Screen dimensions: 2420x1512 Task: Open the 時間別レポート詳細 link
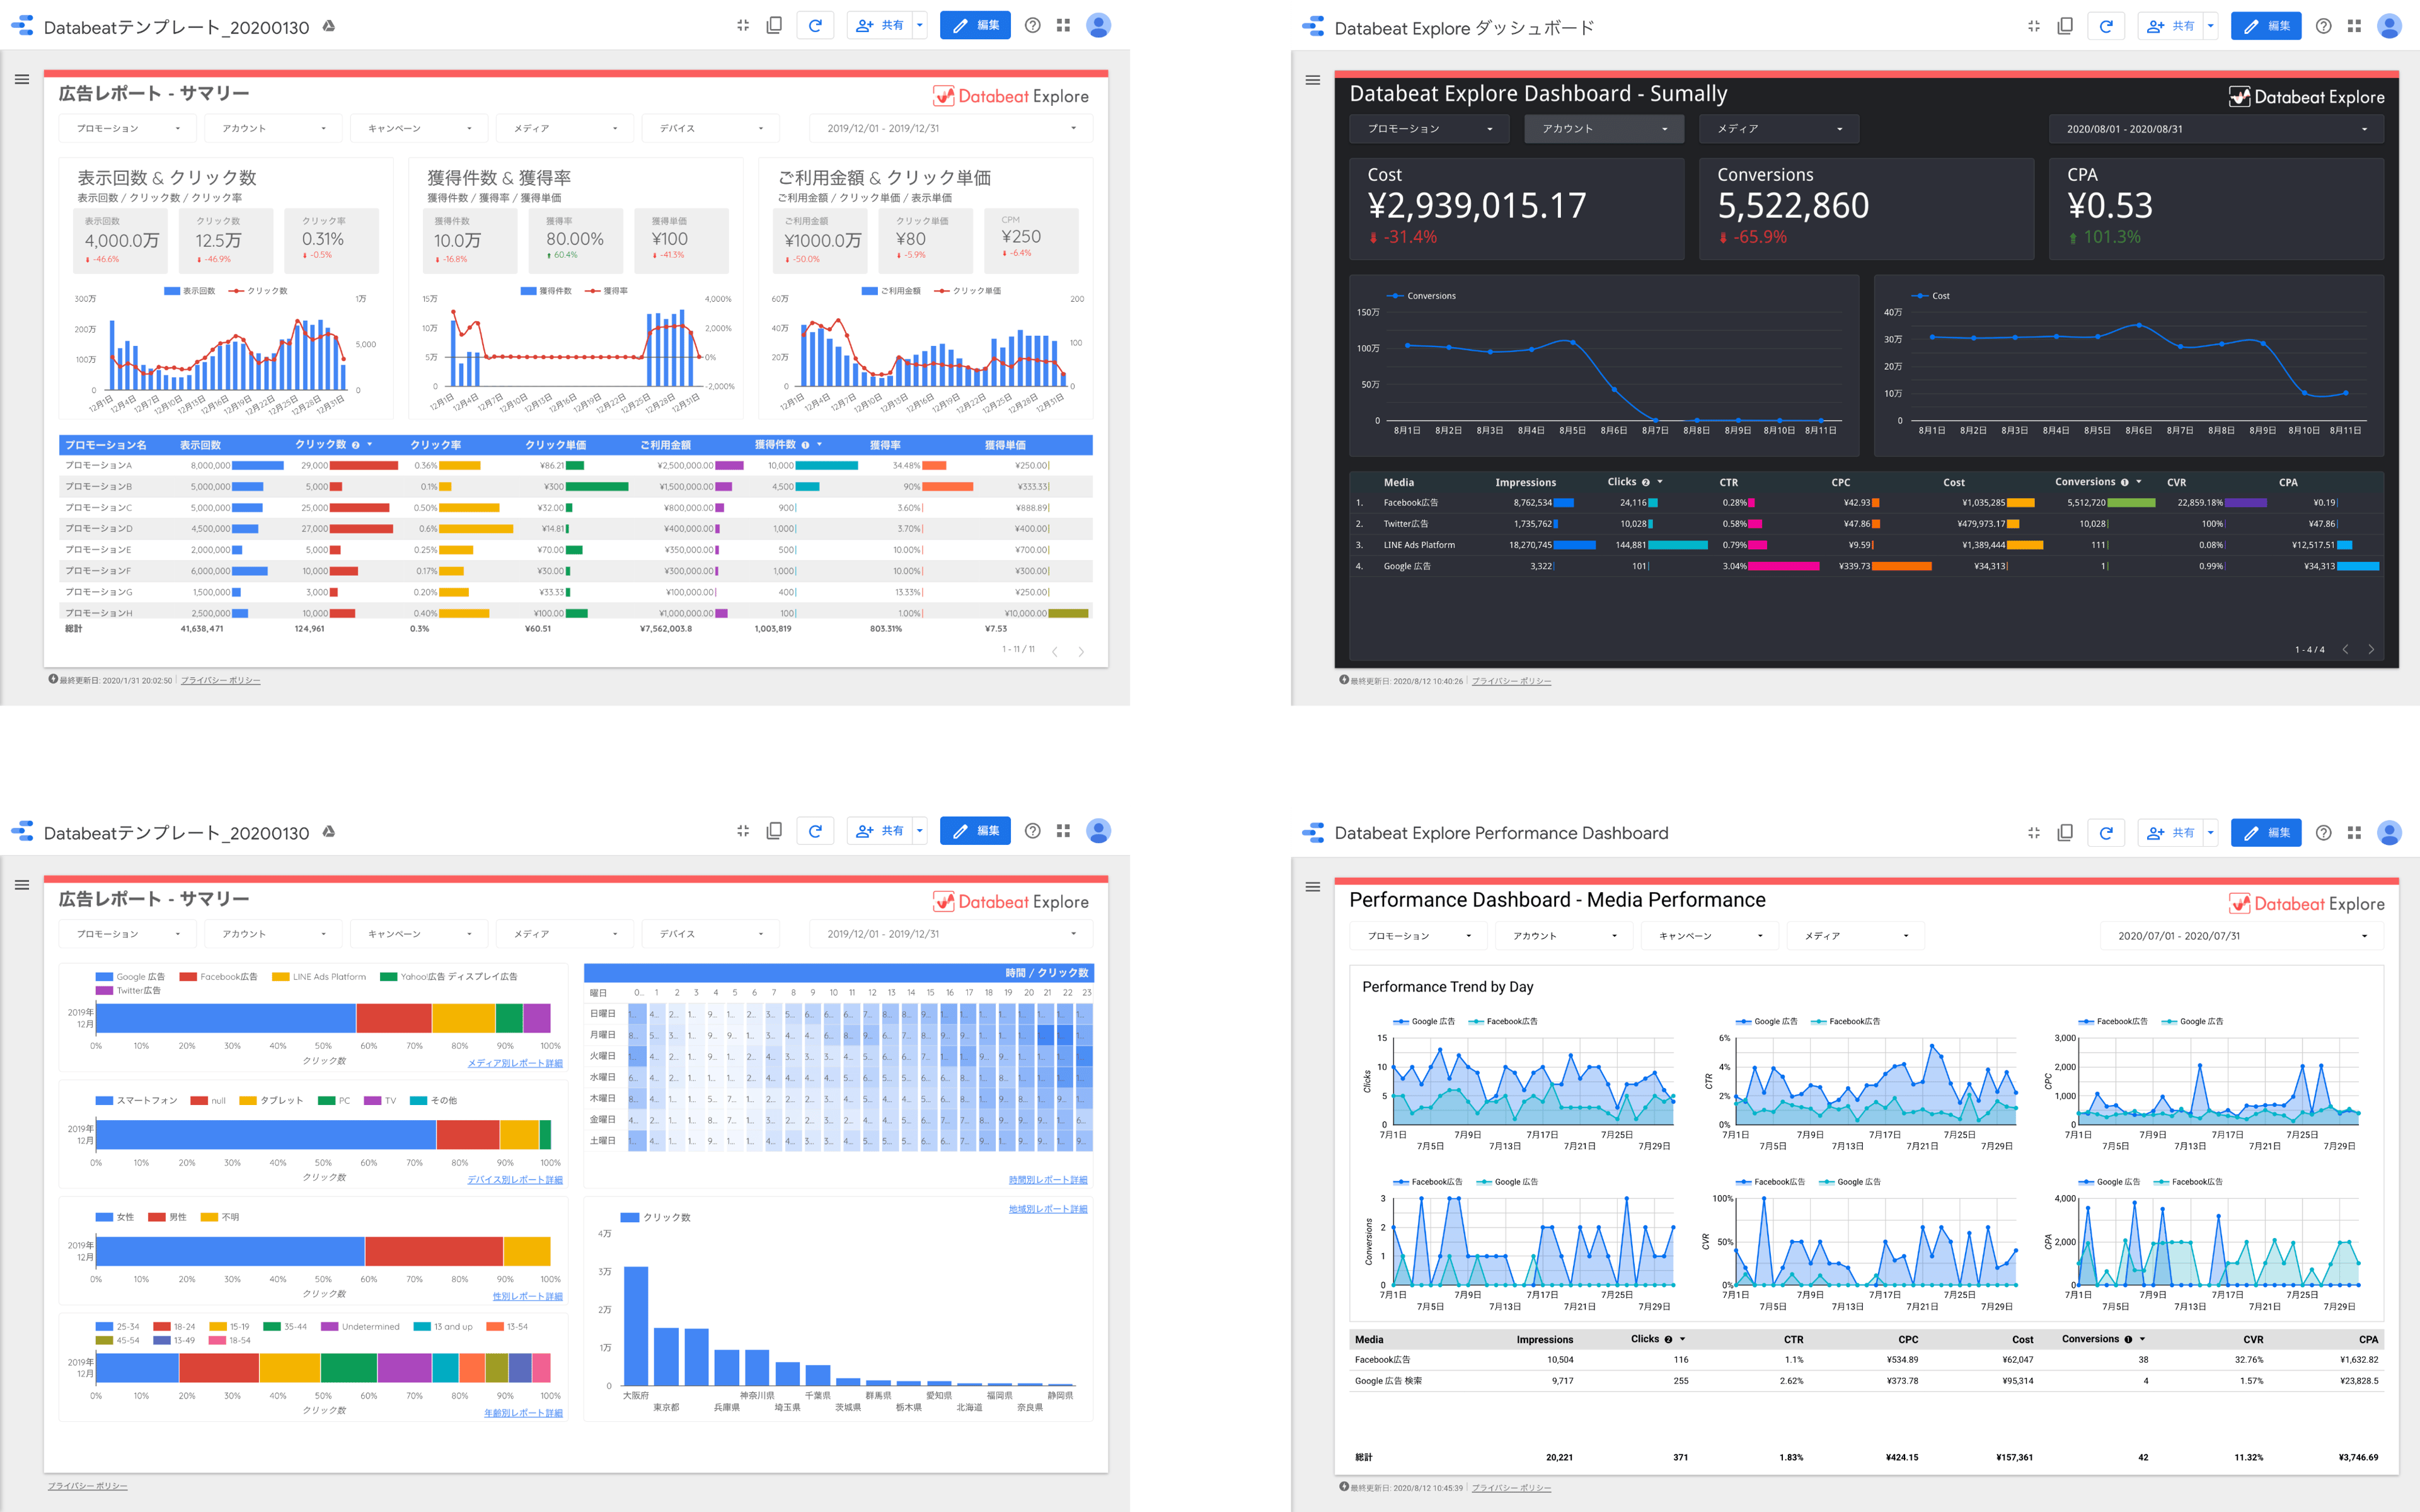1048,1180
